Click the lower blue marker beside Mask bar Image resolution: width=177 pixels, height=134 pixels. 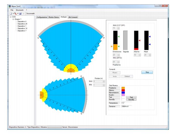(150, 44)
